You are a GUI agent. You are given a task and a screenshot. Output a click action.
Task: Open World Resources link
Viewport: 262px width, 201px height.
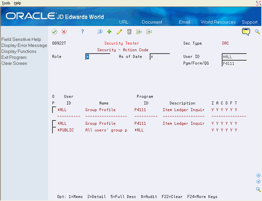(x=218, y=22)
